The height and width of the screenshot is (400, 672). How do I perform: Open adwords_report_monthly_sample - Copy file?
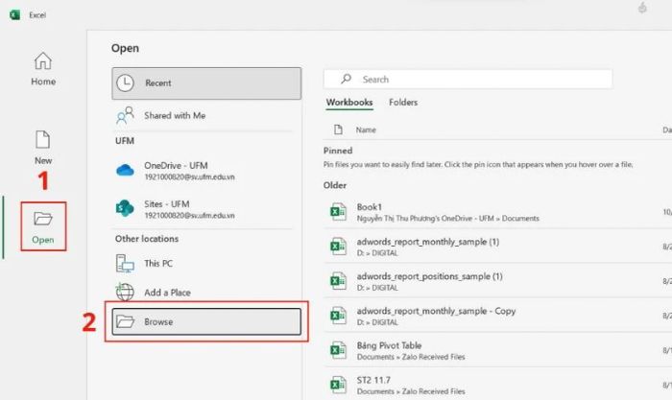[x=497, y=316]
